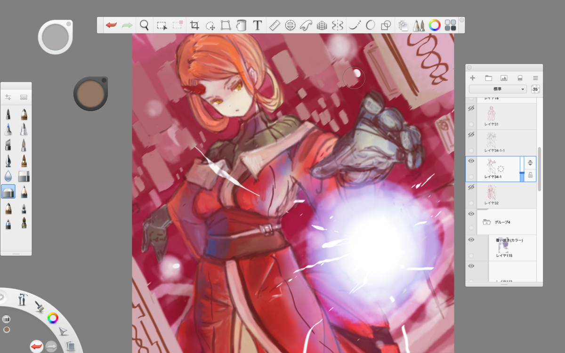Screen dimensions: 565x353
Task: Select the Quick Transform lasso tool
Action: [x=210, y=25]
